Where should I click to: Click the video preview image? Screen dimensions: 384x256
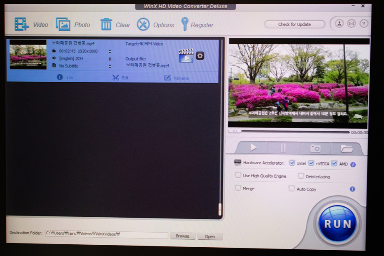[299, 83]
